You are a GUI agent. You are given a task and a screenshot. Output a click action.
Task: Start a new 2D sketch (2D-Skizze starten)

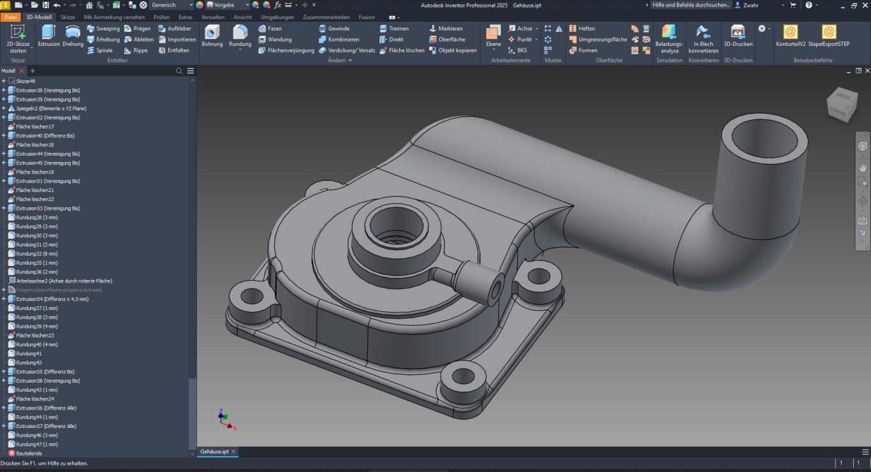click(x=18, y=40)
